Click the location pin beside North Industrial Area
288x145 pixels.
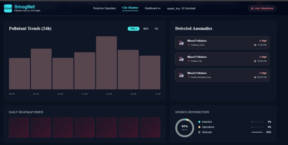click(189, 77)
